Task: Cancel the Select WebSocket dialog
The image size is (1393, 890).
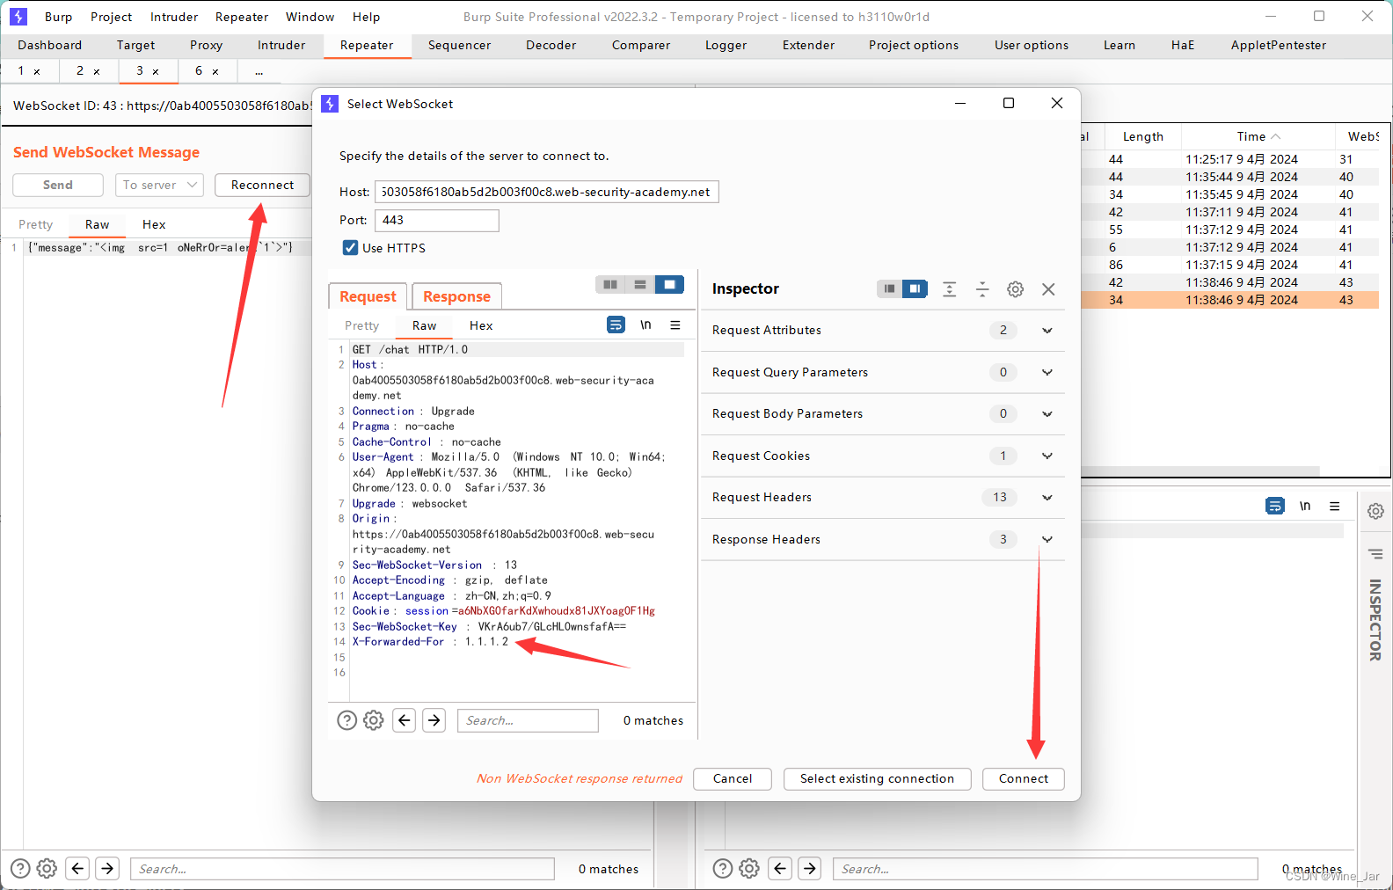Action: point(733,778)
